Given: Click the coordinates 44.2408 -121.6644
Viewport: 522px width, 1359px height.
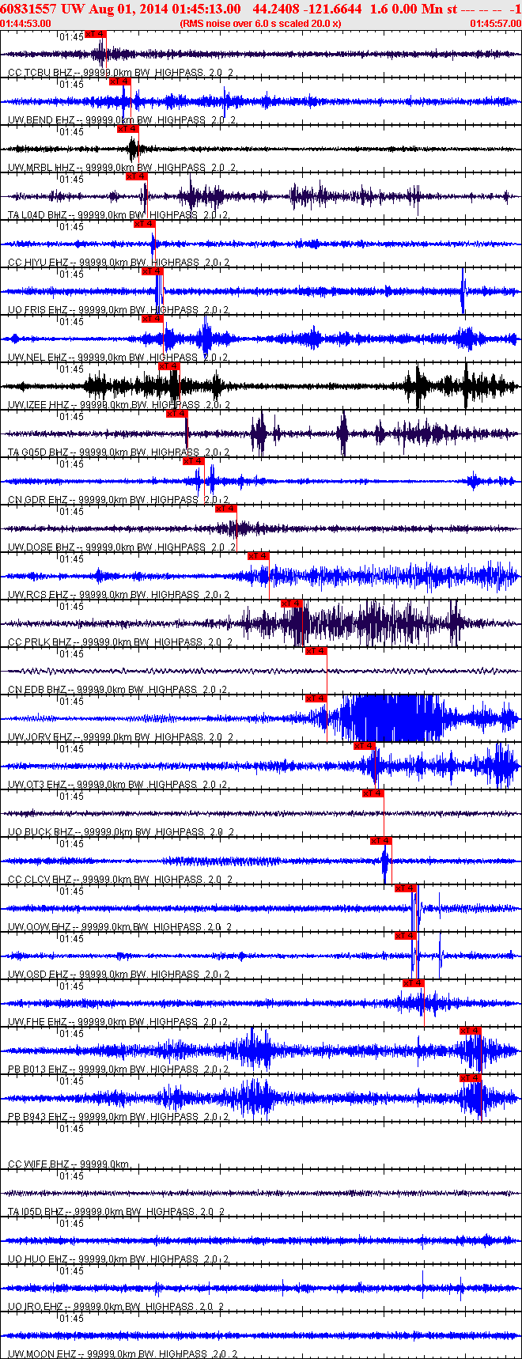Looking at the screenshot, I should (x=307, y=9).
